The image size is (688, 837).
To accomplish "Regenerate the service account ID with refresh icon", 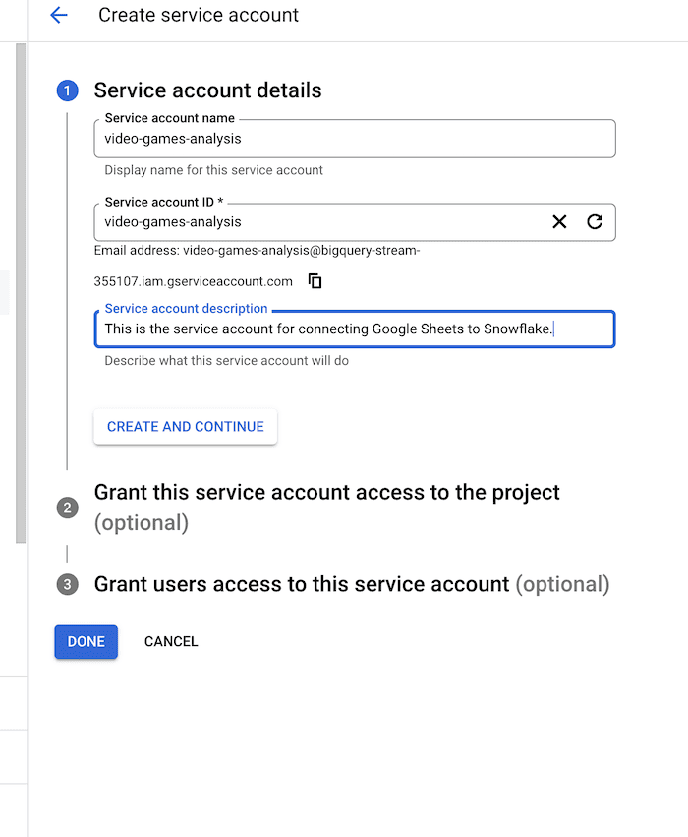I will [x=595, y=222].
